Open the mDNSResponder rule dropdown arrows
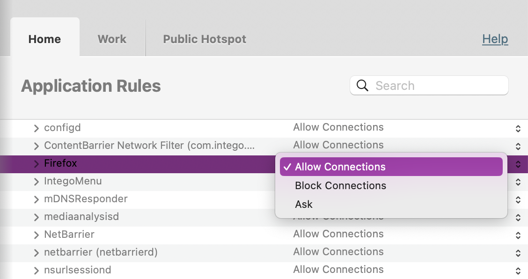The height and width of the screenshot is (279, 528). click(x=518, y=200)
